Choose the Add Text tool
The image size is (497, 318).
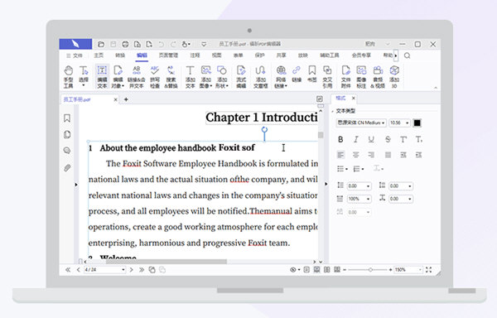point(190,77)
